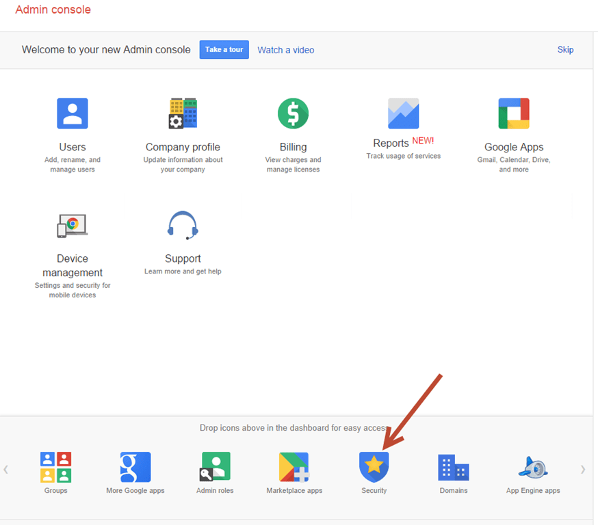Screen dimensions: 598x525
Task: Select the Admin roles icon
Action: (215, 466)
